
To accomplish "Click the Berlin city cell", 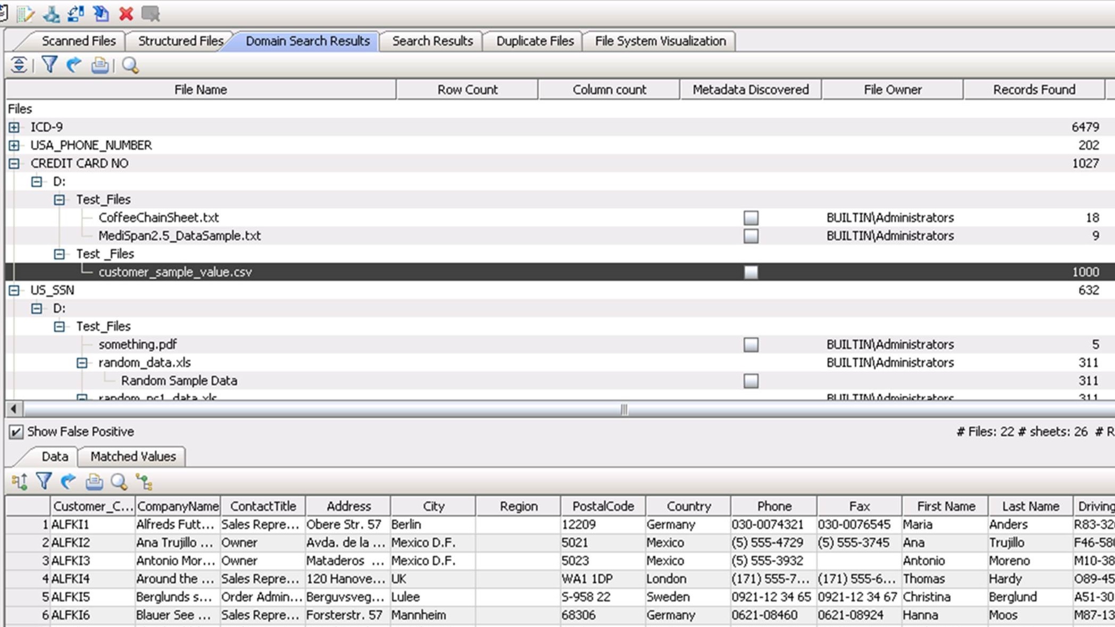I will coord(432,524).
